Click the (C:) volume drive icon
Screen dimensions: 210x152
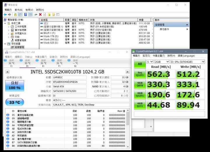pyautogui.click(x=42, y=23)
